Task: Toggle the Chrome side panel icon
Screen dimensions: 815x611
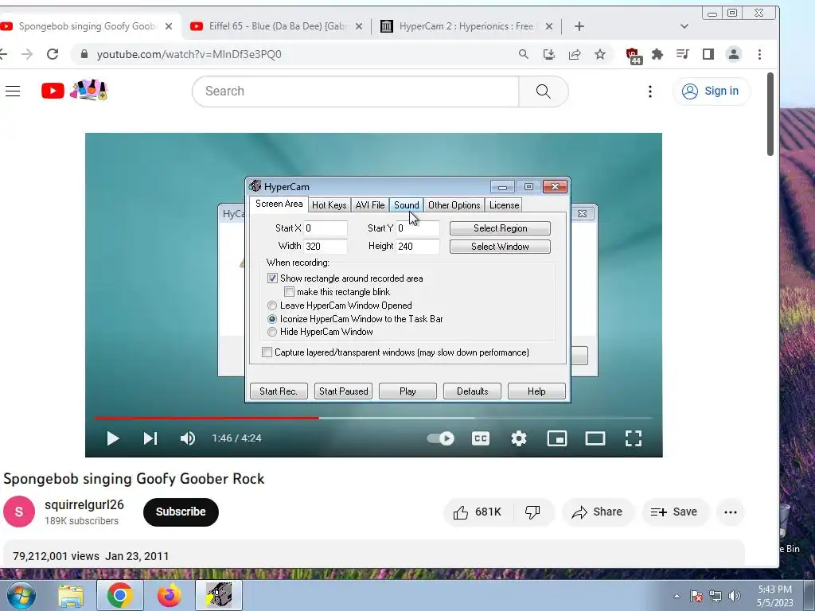Action: [708, 54]
